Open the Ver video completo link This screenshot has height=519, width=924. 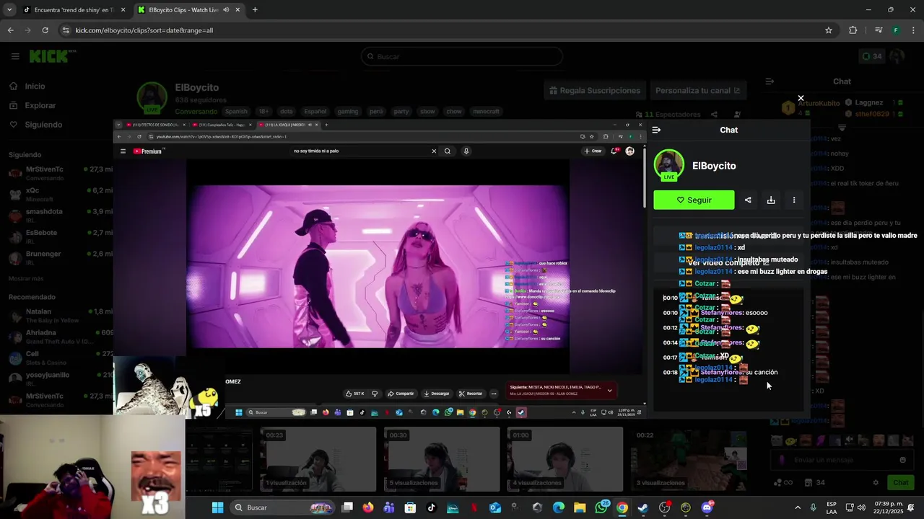click(x=728, y=262)
